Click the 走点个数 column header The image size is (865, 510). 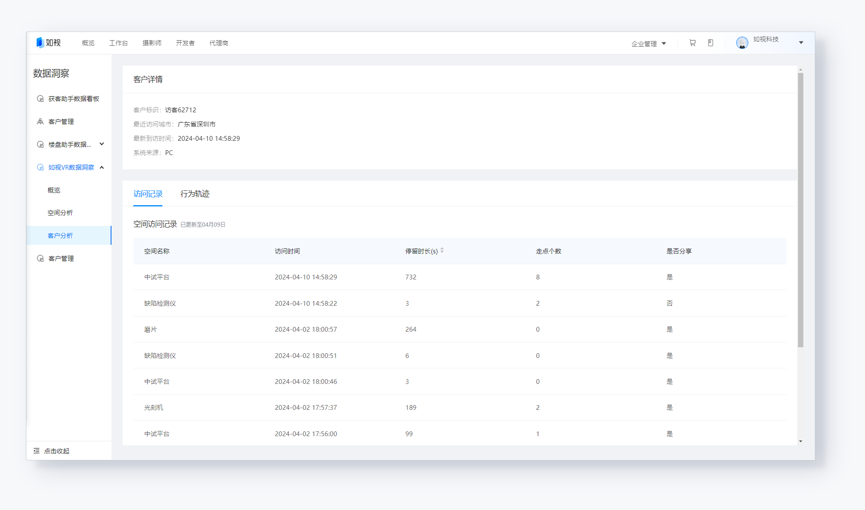point(548,251)
